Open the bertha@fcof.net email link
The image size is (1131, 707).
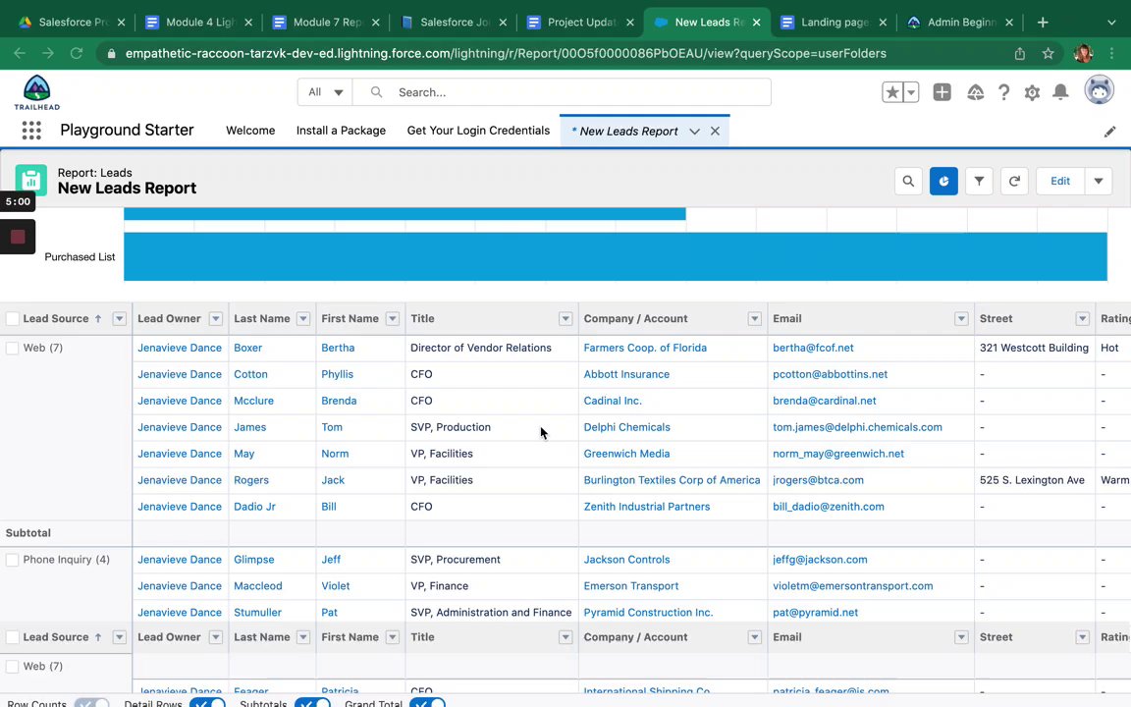(813, 348)
